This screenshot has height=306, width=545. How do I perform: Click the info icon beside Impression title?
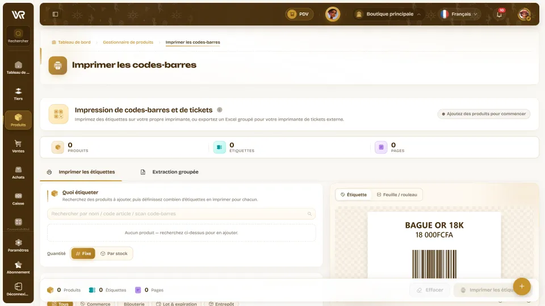point(220,109)
